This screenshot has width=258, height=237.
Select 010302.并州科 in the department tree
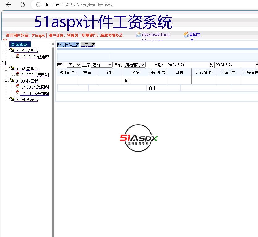tap(35, 93)
